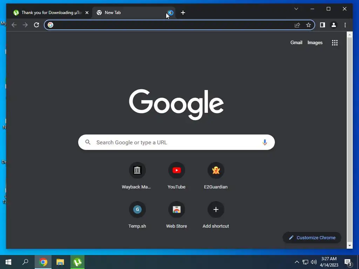
Task: Open a new tab with the plus button
Action: point(183,13)
